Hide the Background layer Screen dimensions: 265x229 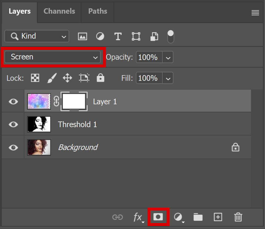point(13,148)
